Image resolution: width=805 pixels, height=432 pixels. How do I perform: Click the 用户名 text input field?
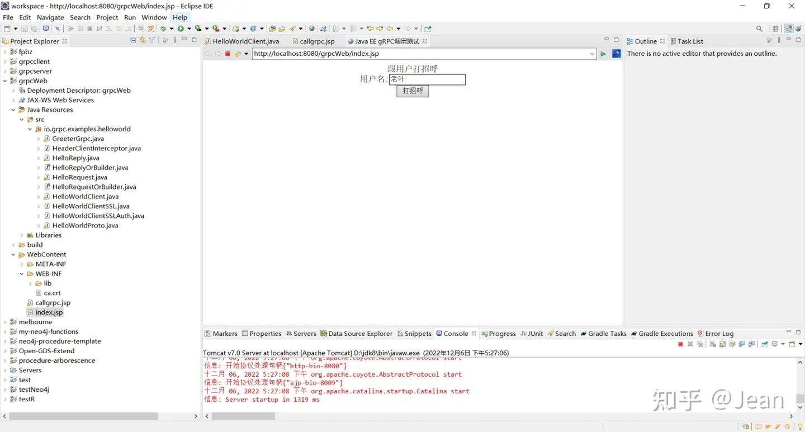pos(427,79)
